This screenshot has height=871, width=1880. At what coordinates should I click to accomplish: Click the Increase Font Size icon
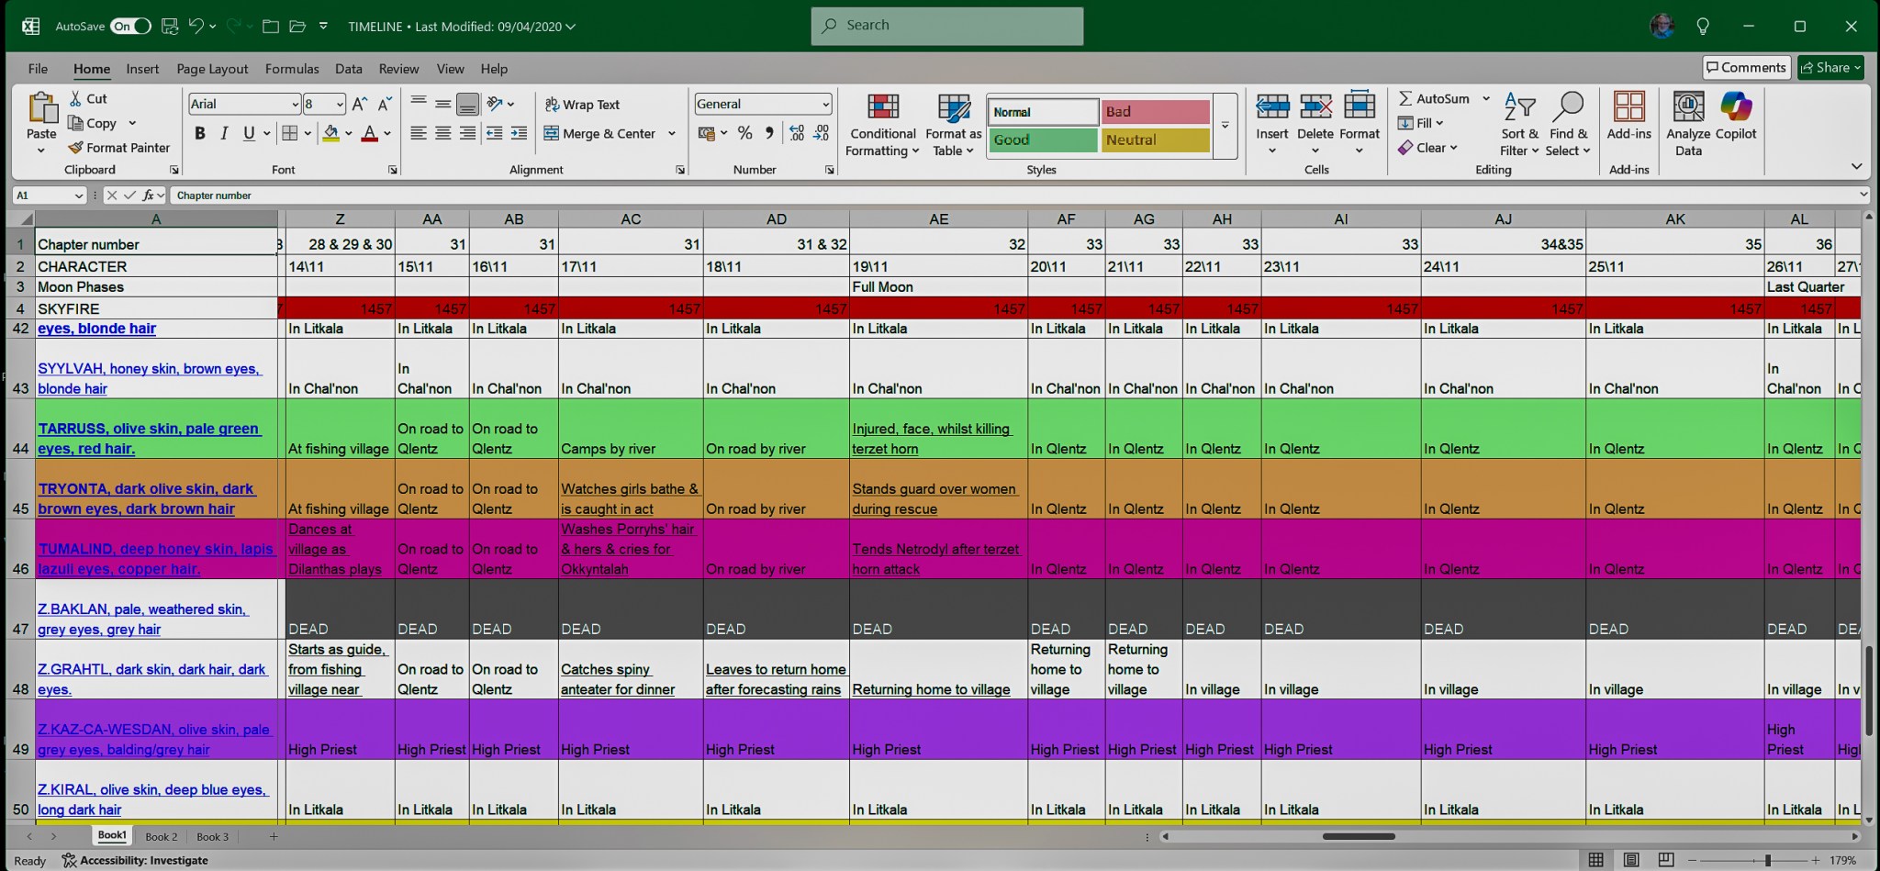tap(360, 105)
